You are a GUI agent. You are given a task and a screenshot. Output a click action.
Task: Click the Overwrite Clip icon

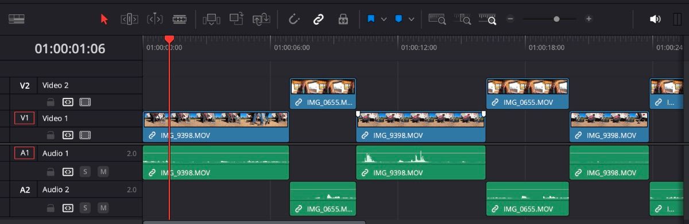pos(237,19)
